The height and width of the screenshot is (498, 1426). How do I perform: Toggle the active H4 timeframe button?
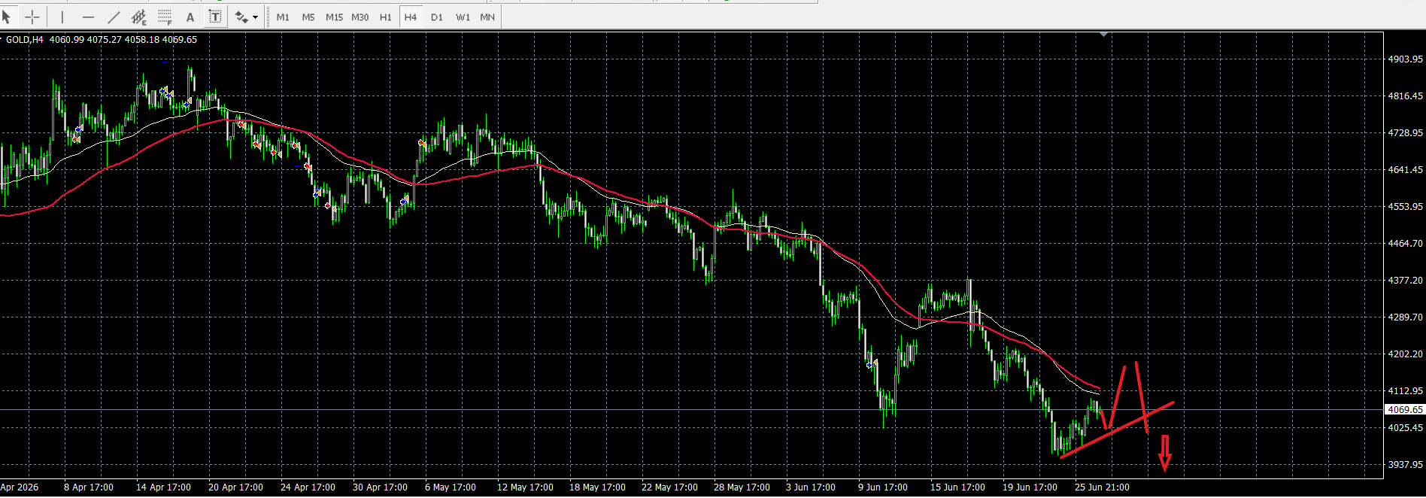click(411, 17)
